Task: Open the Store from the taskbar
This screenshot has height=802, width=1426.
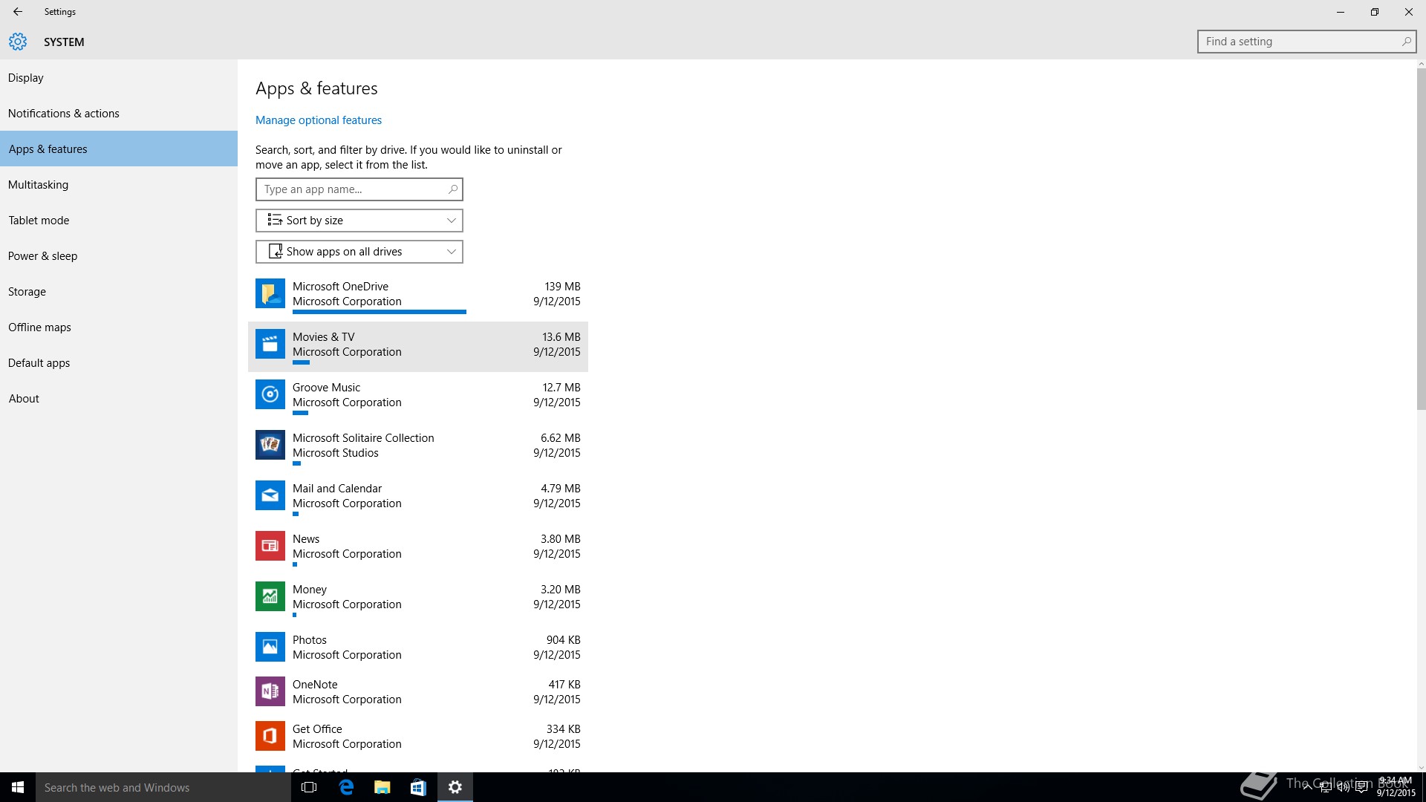Action: pos(418,787)
